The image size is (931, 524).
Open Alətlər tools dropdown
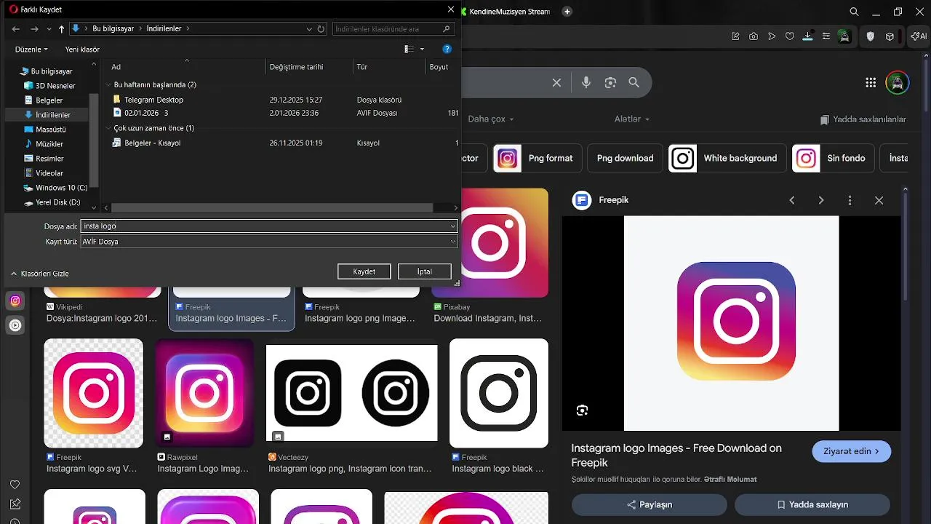pos(632,119)
